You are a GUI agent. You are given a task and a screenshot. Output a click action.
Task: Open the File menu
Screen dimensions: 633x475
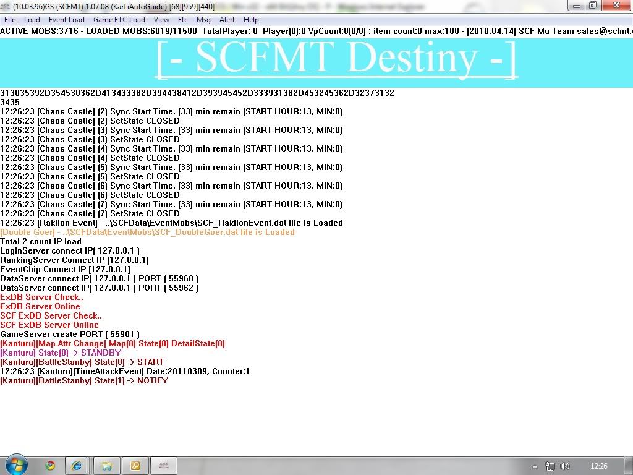10,20
